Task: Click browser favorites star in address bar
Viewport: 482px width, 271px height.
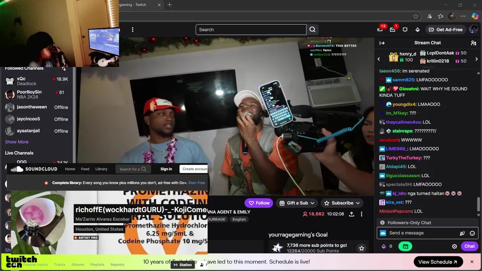Action: 416,16
